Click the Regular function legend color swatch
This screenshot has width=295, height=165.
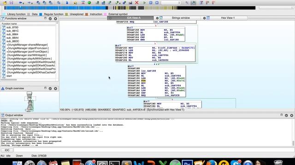pos(41,14)
